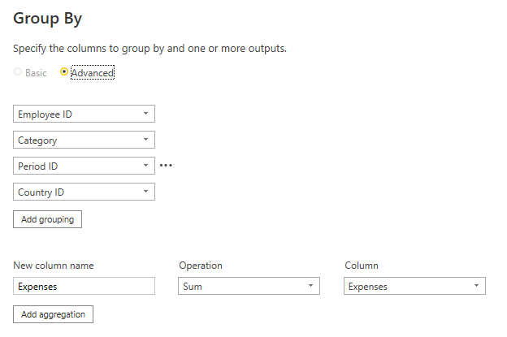Open the Country ID grouping dropdown
This screenshot has height=337, width=507.
[84, 192]
